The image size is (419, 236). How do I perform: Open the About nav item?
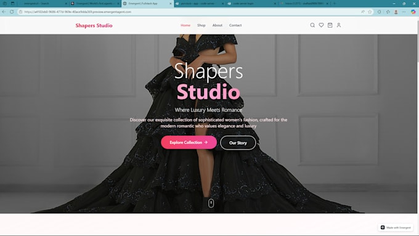click(x=218, y=25)
